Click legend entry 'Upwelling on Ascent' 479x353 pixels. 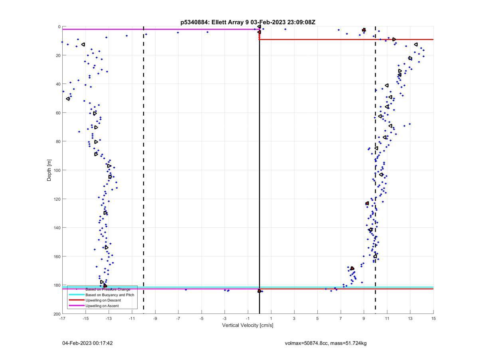pos(102,306)
